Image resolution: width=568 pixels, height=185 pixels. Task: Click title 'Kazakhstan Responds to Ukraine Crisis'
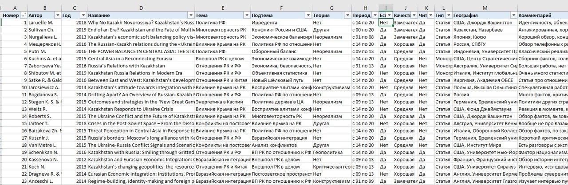pyautogui.click(x=141, y=109)
